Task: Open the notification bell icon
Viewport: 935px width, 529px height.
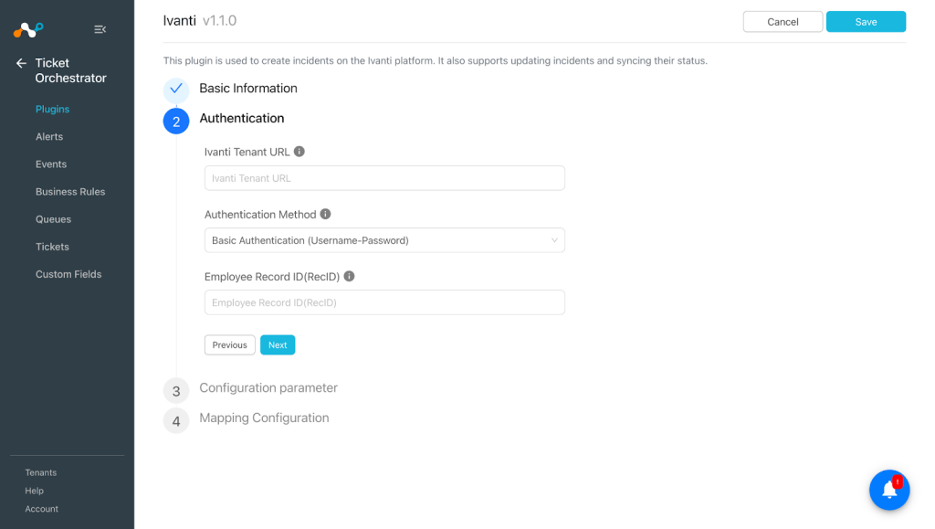Action: pyautogui.click(x=889, y=490)
